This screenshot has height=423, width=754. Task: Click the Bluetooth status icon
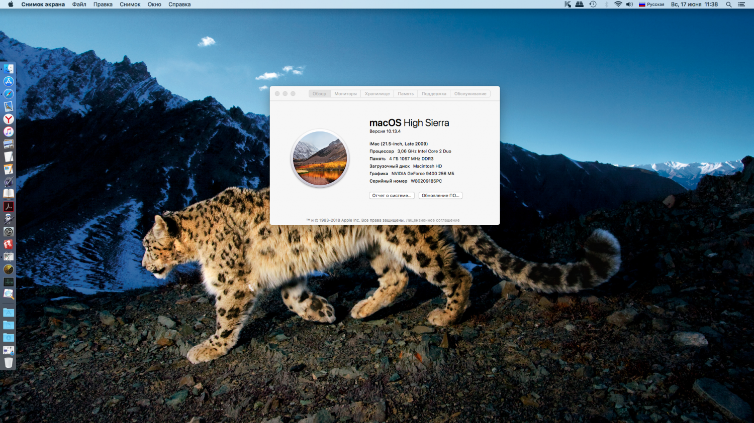pos(606,5)
